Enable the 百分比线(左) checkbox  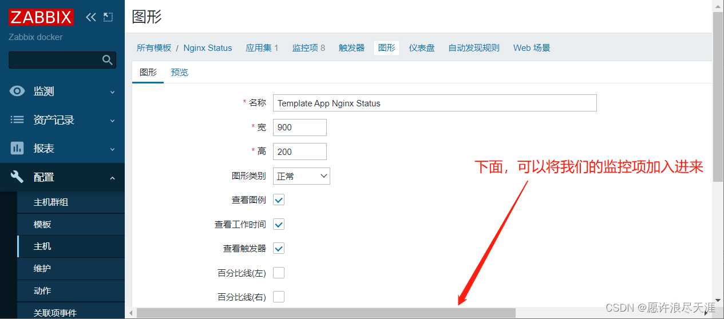click(x=279, y=273)
